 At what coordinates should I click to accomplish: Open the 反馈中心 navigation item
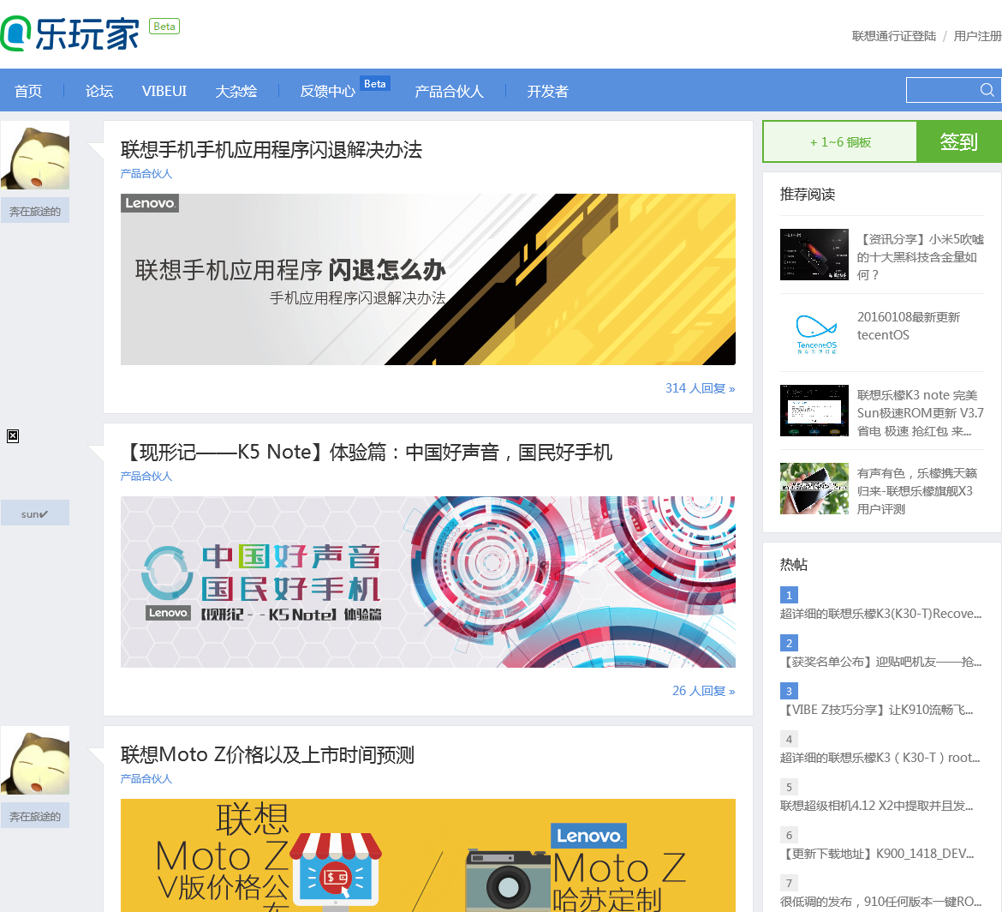click(327, 91)
